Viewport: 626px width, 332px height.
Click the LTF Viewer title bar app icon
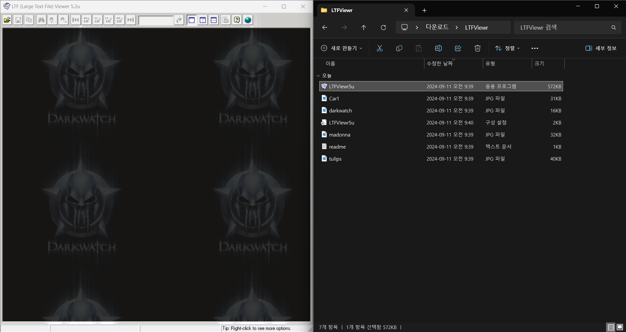pos(7,6)
